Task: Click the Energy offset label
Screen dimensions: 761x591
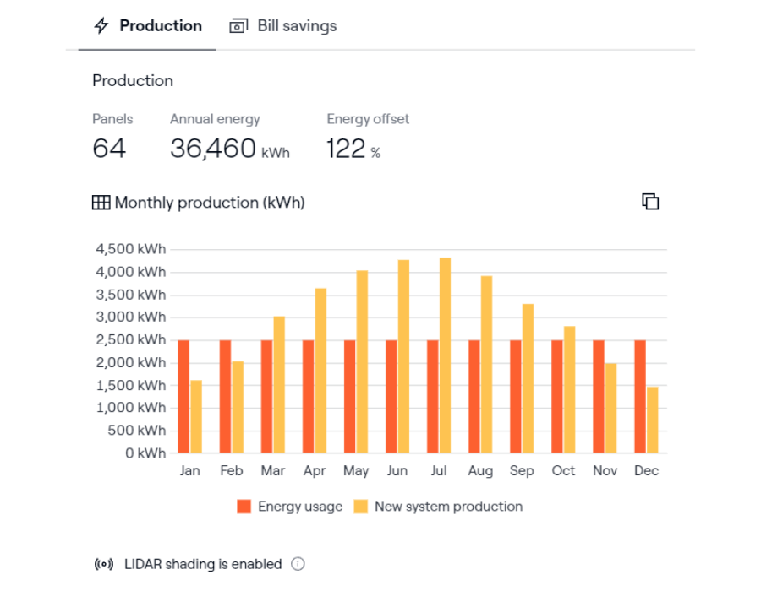Action: [368, 119]
